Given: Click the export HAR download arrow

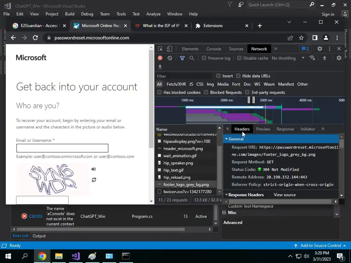Looking at the screenshot, I should [x=160, y=67].
